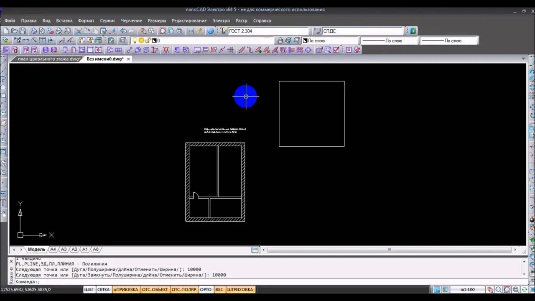Cut selection with the scissors icon
The image size is (535, 301).
(78, 31)
